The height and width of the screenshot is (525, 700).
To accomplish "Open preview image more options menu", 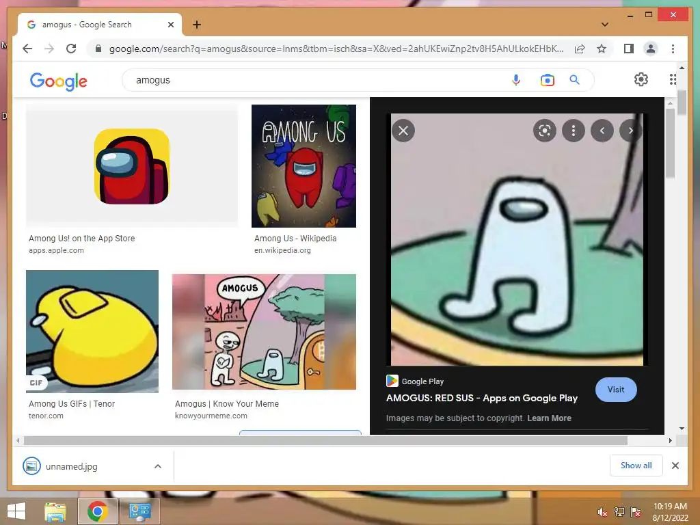I will [574, 131].
